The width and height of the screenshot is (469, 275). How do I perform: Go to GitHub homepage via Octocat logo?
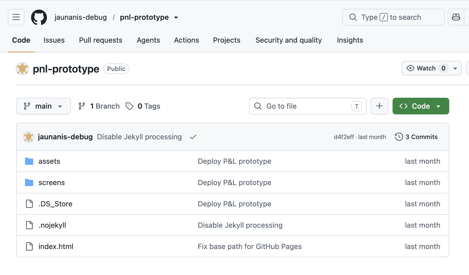pos(39,17)
